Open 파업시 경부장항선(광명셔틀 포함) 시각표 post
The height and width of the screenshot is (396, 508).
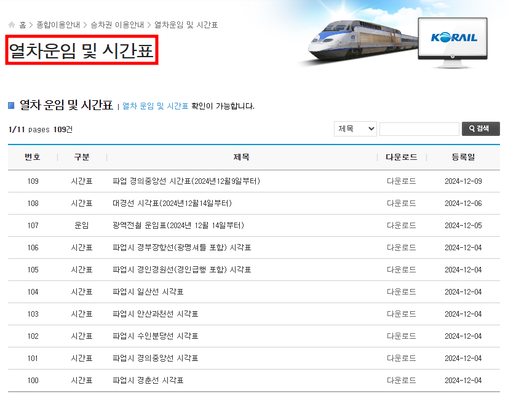(x=182, y=248)
